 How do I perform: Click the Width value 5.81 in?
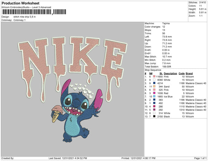[203, 12]
